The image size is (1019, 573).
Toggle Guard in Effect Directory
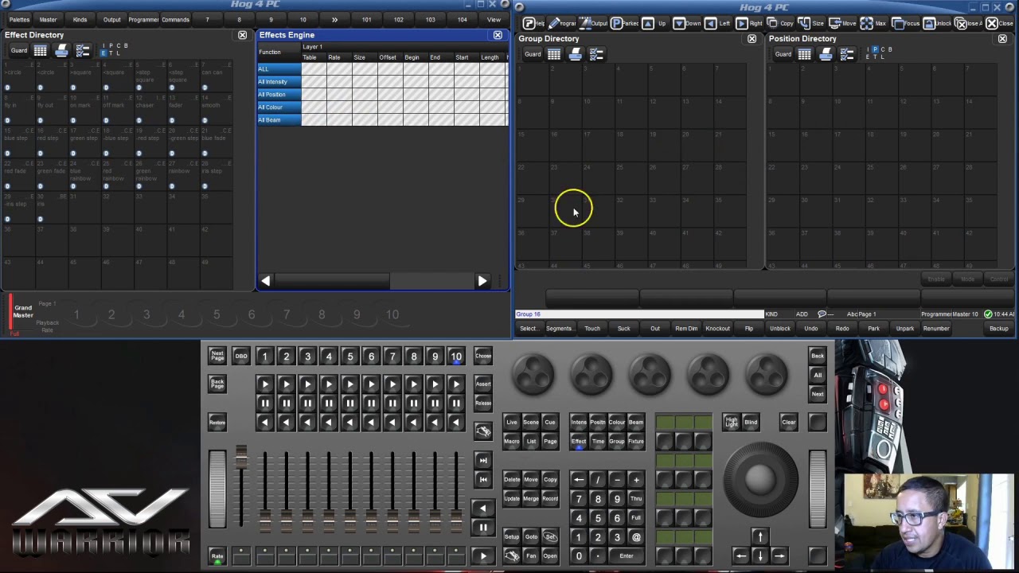[x=18, y=51]
